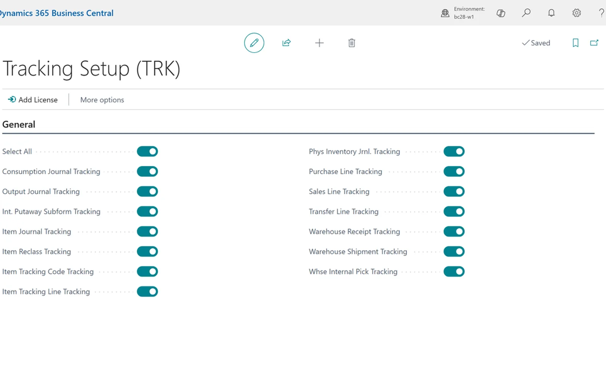Toggle Consumption Journal Tracking switch
This screenshot has width=606, height=379.
click(147, 172)
